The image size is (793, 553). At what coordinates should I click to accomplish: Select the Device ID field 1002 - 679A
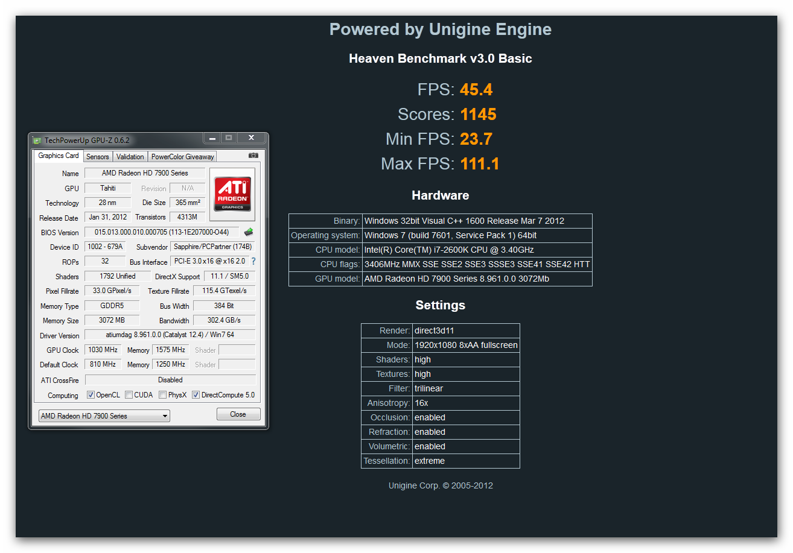point(105,247)
